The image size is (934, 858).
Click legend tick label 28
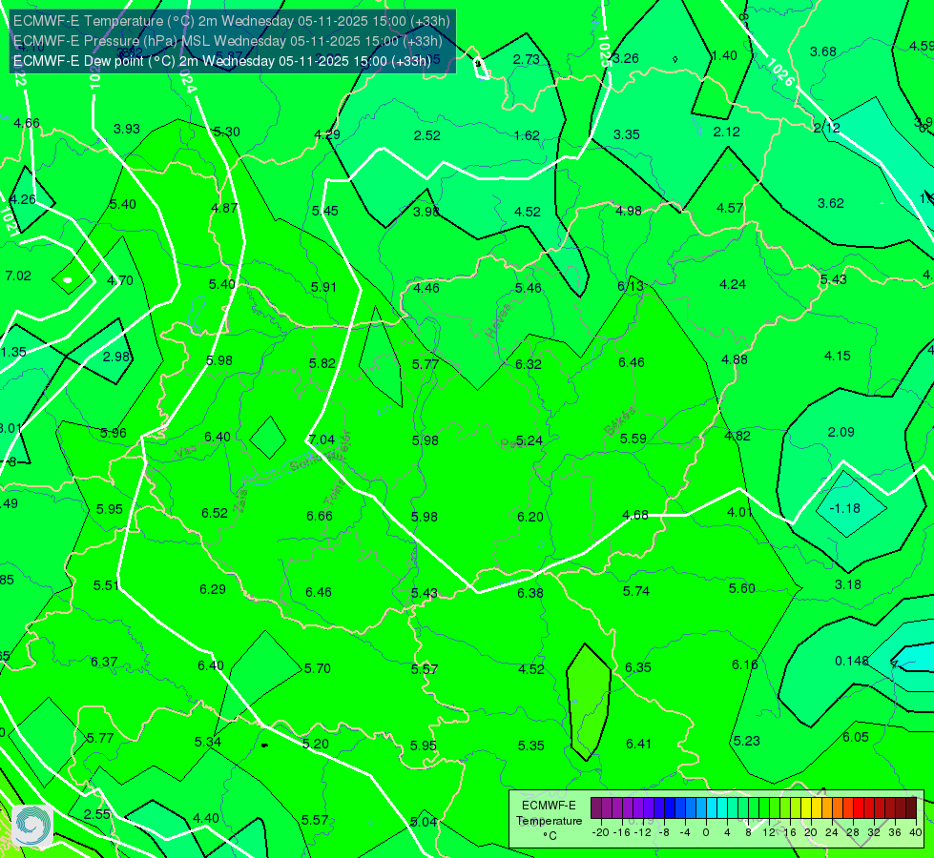click(852, 832)
